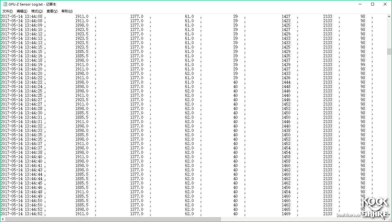Click the vertical scrollbar down arrow
Viewport: 392px width, 222px height.
pos(389,215)
